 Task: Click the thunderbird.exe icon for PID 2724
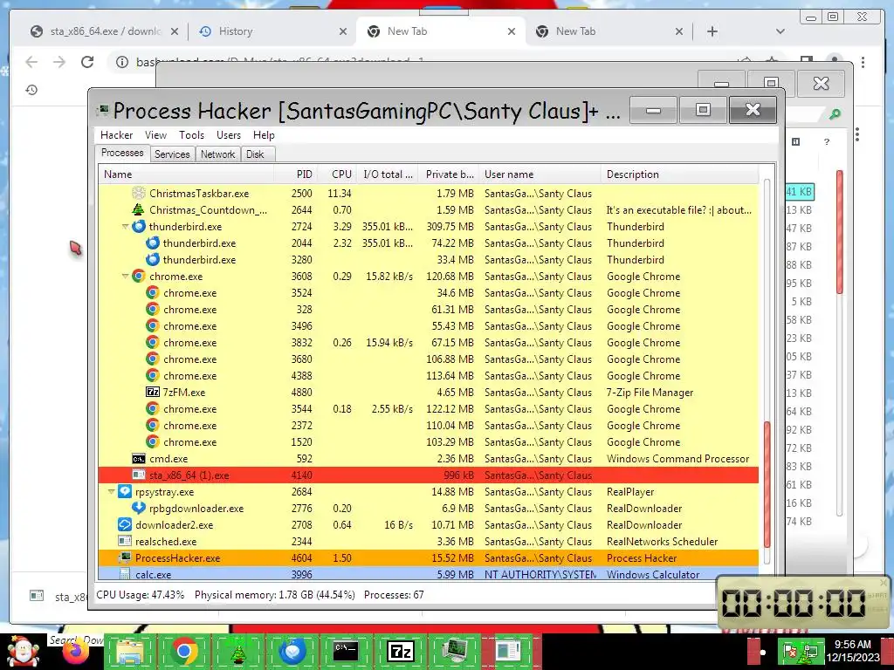pos(139,226)
